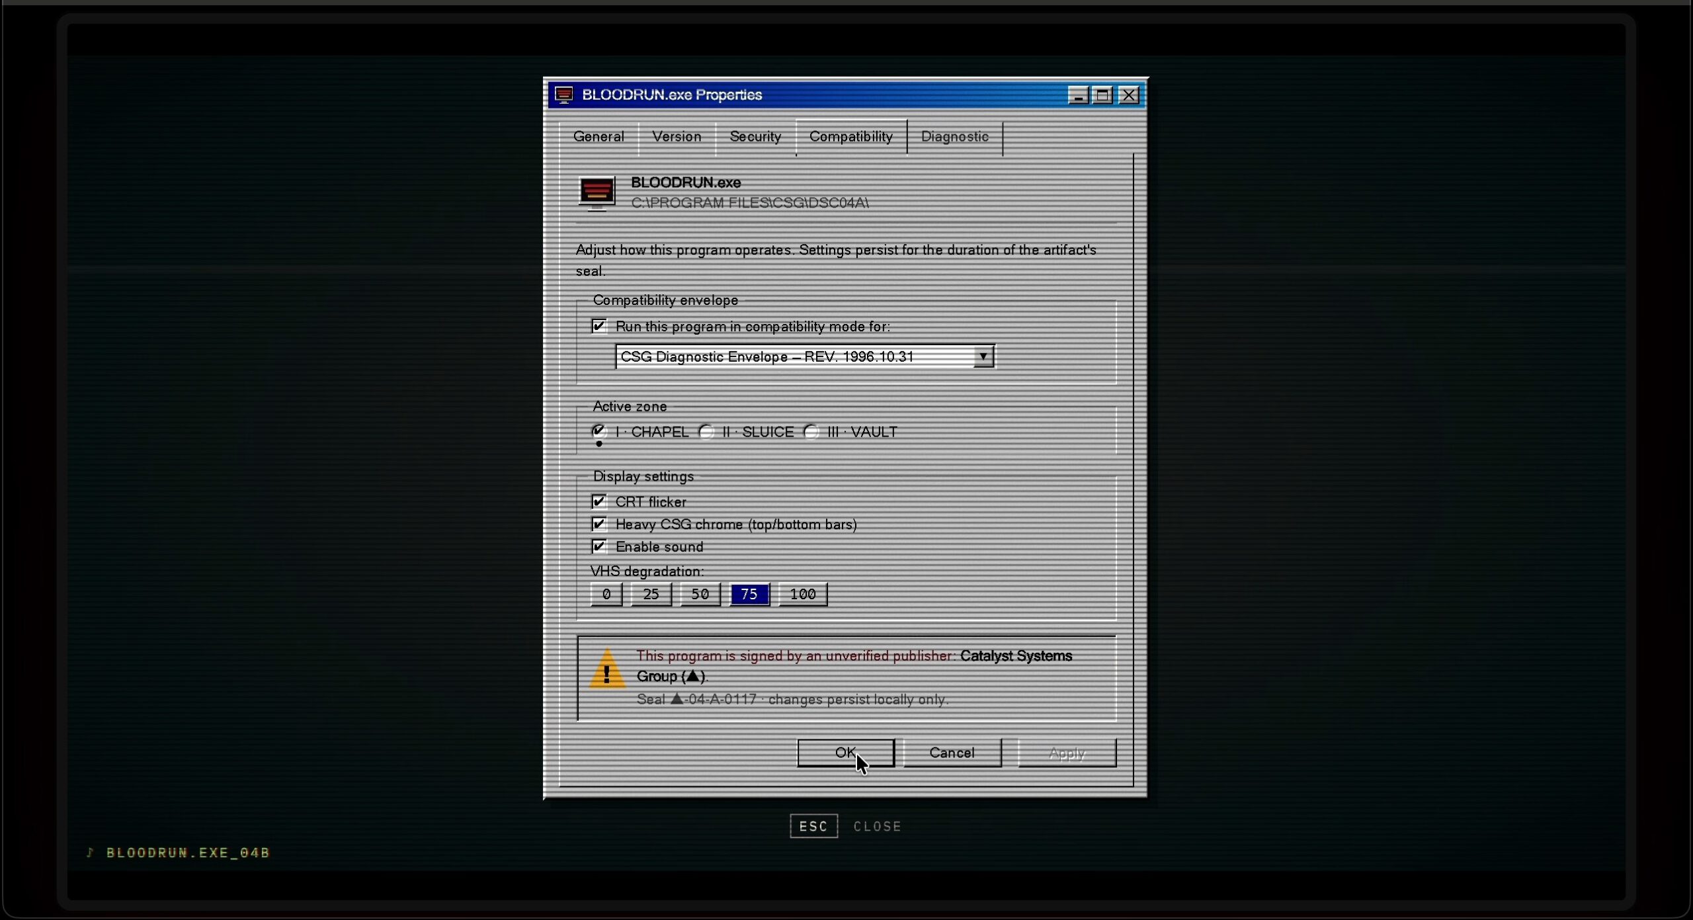Select the Compatibility tab

(851, 137)
